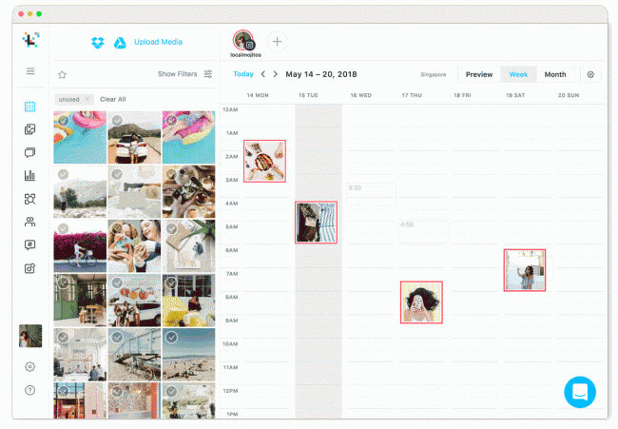Open the scheduled post on Saturday
Viewport: 618px width, 429px height.
click(x=525, y=270)
